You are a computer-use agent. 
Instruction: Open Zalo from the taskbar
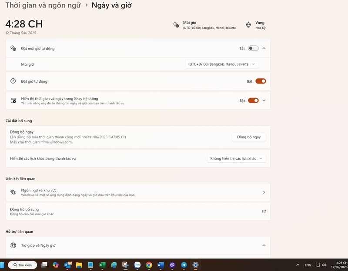click(x=137, y=265)
